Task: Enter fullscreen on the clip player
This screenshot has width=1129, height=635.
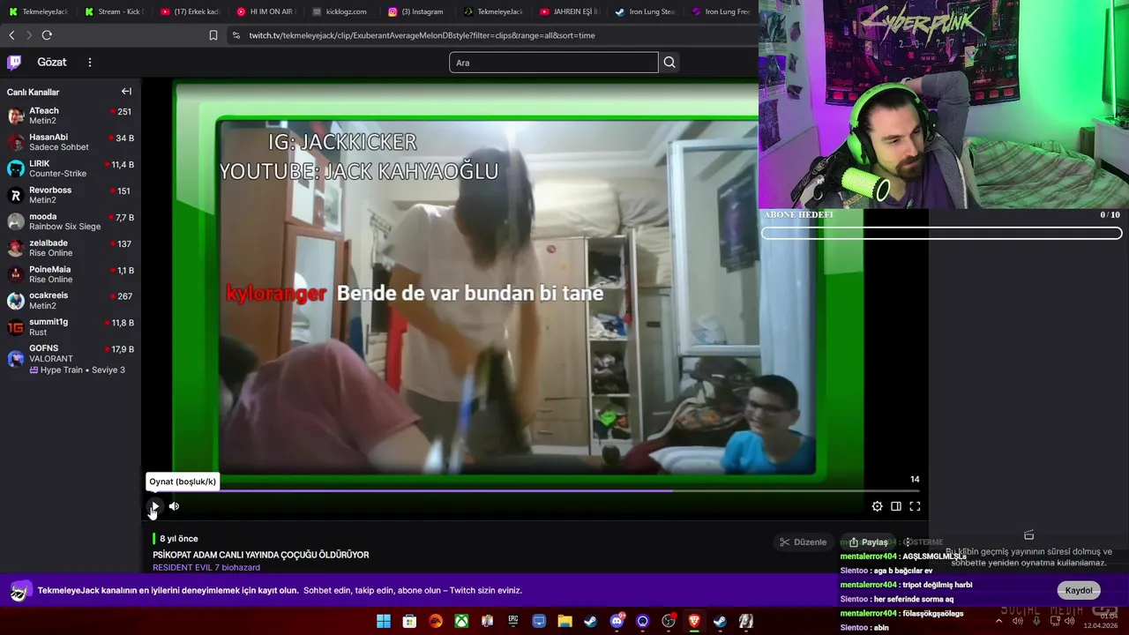Action: coord(915,506)
